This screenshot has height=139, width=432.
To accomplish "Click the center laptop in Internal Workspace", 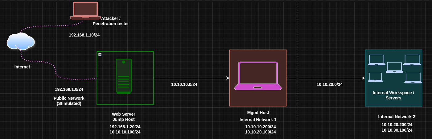I will [x=394, y=67].
